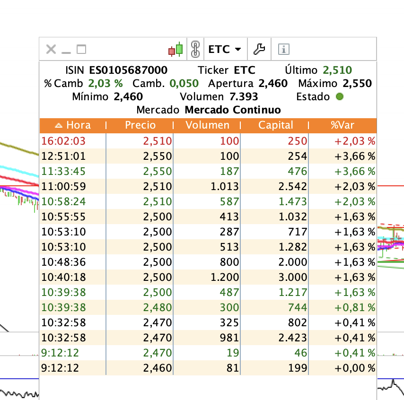The width and height of the screenshot is (404, 400).
Task: Click the ISIN ES0105687000 value
Action: click(128, 70)
